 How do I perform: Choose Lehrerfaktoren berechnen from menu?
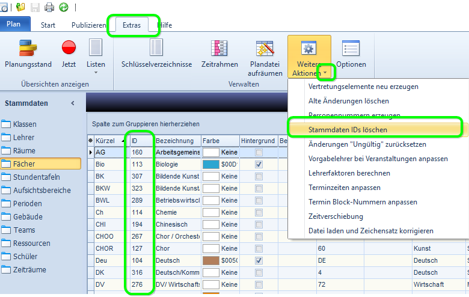(349, 173)
